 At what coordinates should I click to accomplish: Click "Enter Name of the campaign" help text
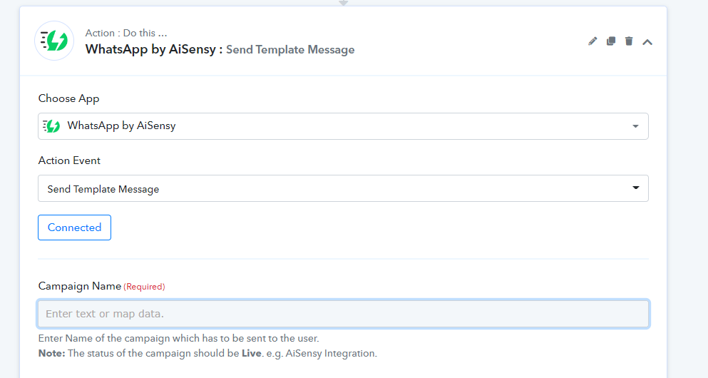click(178, 338)
